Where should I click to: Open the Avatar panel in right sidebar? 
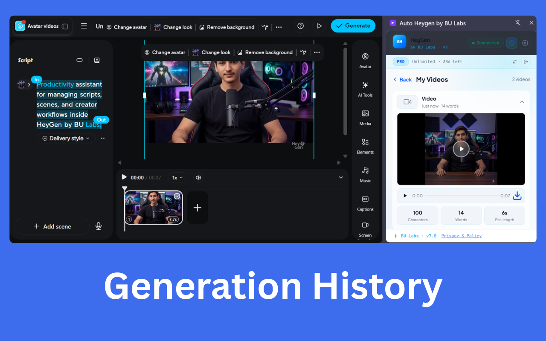click(x=365, y=61)
